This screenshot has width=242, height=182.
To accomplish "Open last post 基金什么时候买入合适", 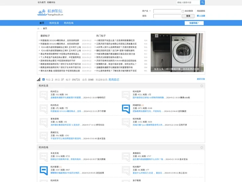I will (148, 173).
